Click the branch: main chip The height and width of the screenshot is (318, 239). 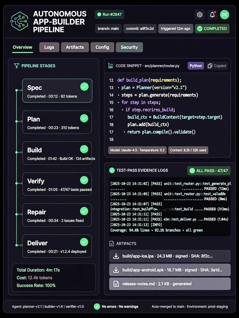(108, 29)
